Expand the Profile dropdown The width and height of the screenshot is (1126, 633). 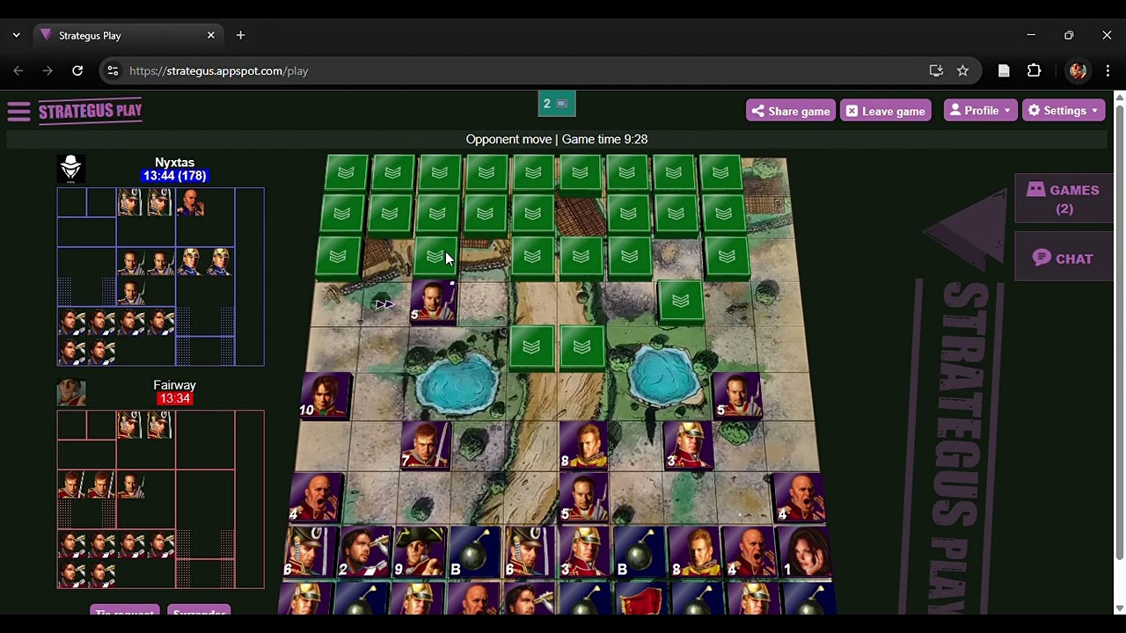[980, 111]
